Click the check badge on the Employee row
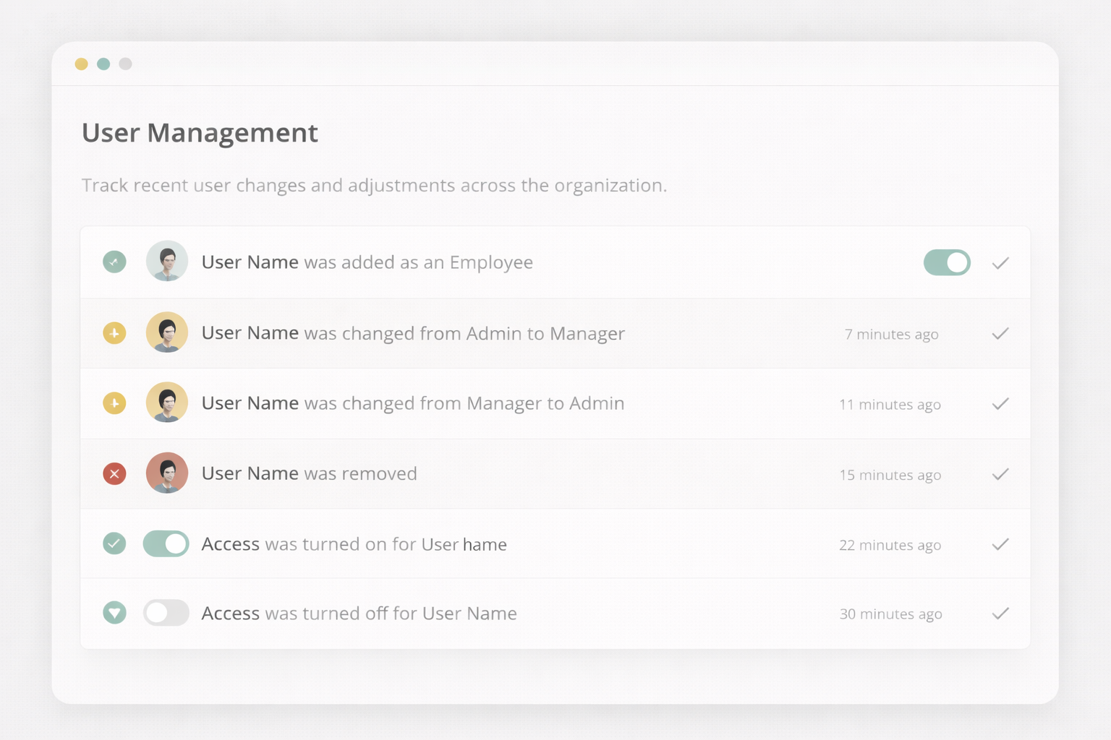 coord(114,262)
